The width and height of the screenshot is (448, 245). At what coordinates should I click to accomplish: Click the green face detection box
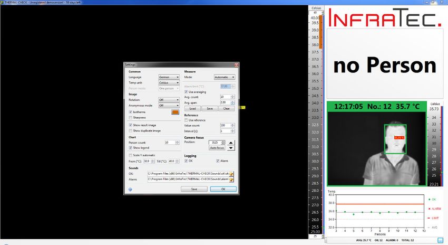tap(395, 139)
